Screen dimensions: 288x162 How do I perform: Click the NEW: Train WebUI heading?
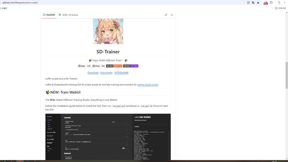(x=63, y=92)
